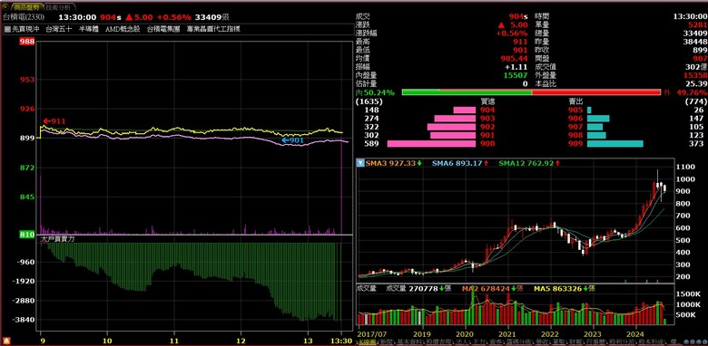Click the 昨量 38448 value
This screenshot has width=708, height=346.
coord(695,42)
